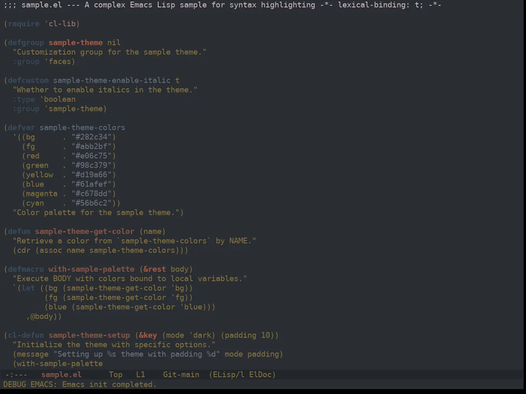Click the 'dark default value
The height and width of the screenshot is (394, 526).
(200, 335)
